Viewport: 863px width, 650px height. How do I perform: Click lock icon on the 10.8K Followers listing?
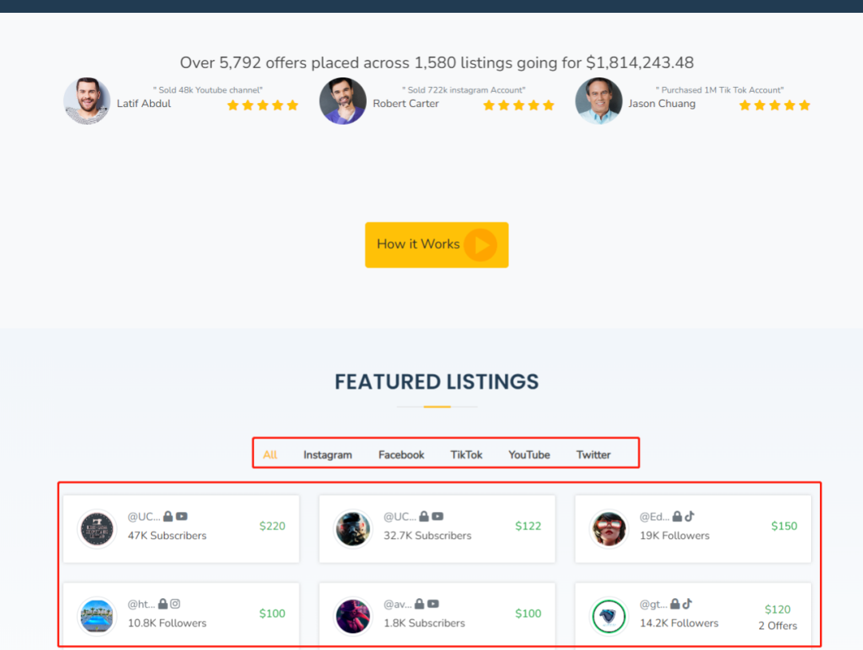coord(163,604)
